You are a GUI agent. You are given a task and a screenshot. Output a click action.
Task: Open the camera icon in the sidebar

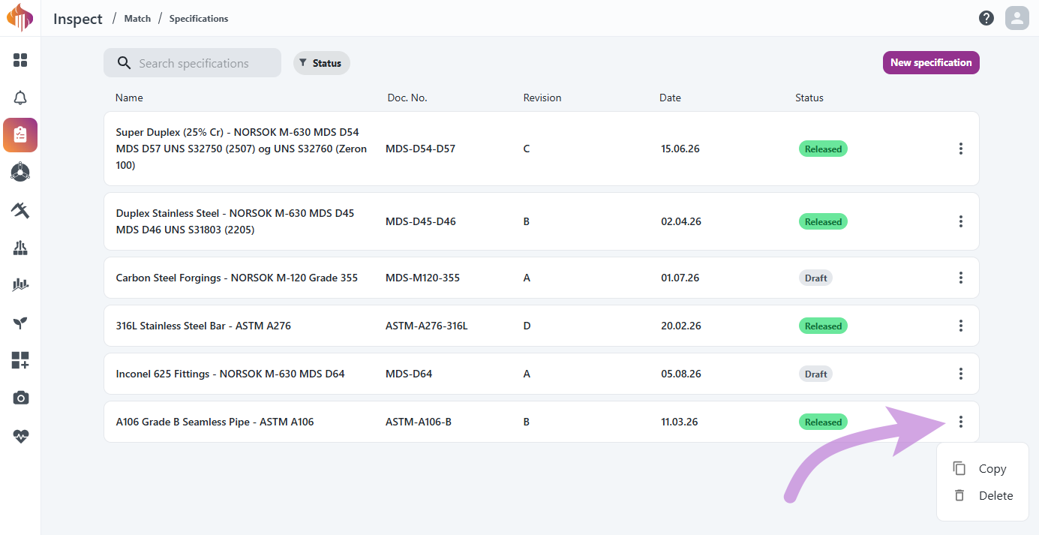click(20, 398)
